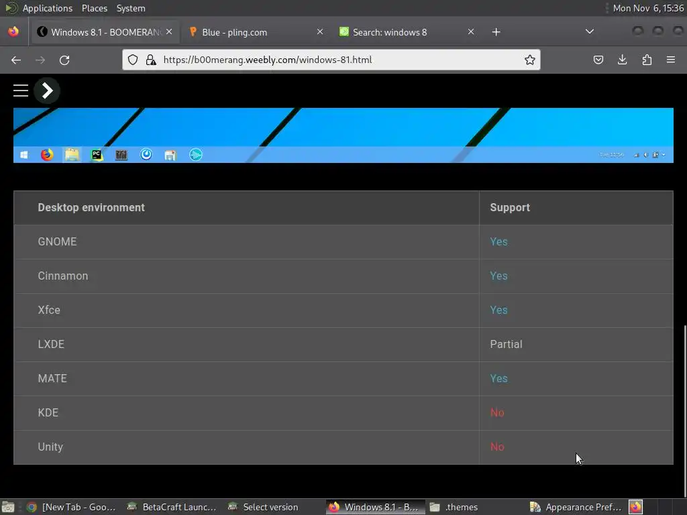The image size is (687, 515).
Task: Open the website hamburger navigation menu
Action: tap(21, 91)
